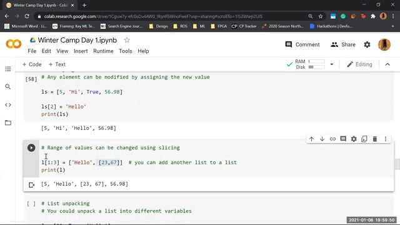400x225 pixels.
Task: Go back in browser history
Action: point(7,16)
